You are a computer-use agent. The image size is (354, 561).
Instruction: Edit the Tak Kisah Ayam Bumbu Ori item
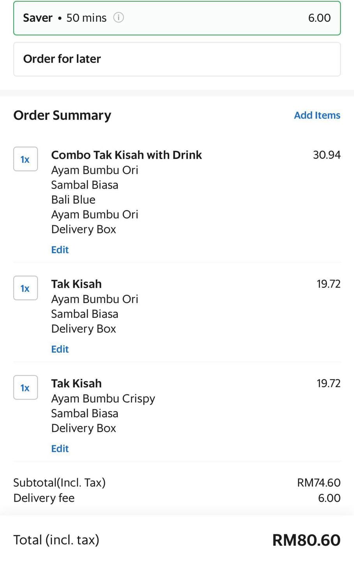click(60, 349)
